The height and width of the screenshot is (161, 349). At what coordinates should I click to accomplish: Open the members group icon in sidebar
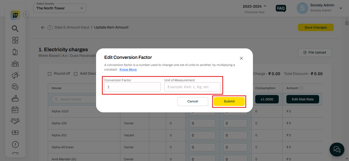[x=15, y=63]
